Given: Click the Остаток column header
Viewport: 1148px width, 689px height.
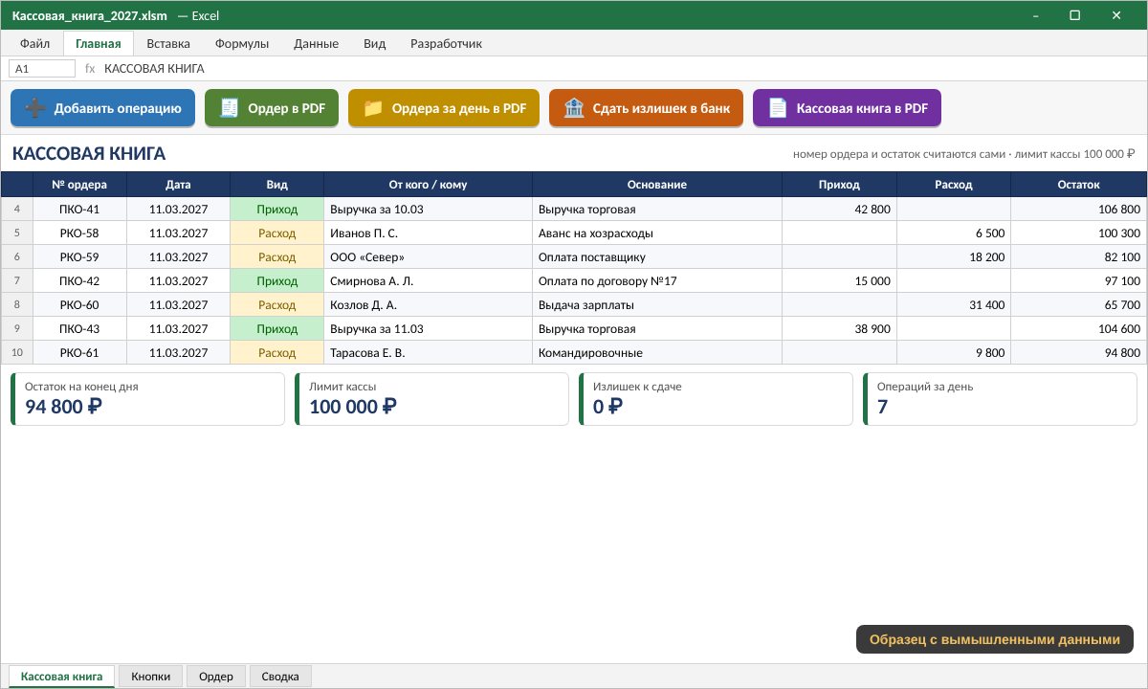Looking at the screenshot, I should pyautogui.click(x=1079, y=185).
